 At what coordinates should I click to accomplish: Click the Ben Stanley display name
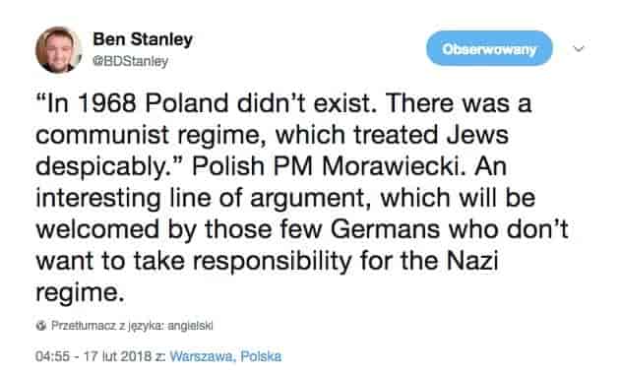coord(143,39)
